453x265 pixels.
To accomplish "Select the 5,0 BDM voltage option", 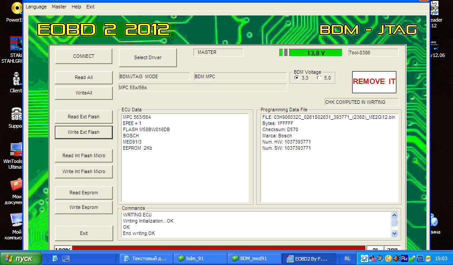I will pyautogui.click(x=319, y=78).
